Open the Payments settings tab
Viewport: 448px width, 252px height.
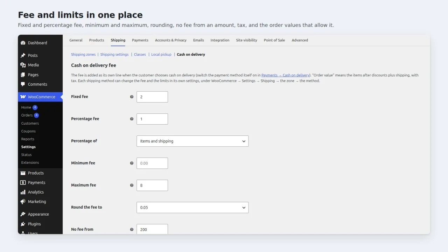click(140, 40)
